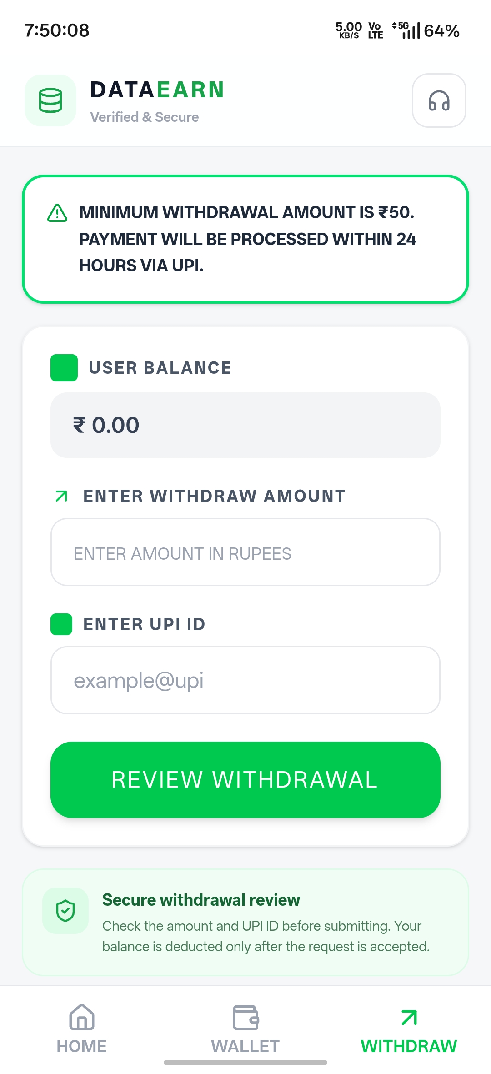Tap the green square beside Enter UPI ID

(x=61, y=624)
